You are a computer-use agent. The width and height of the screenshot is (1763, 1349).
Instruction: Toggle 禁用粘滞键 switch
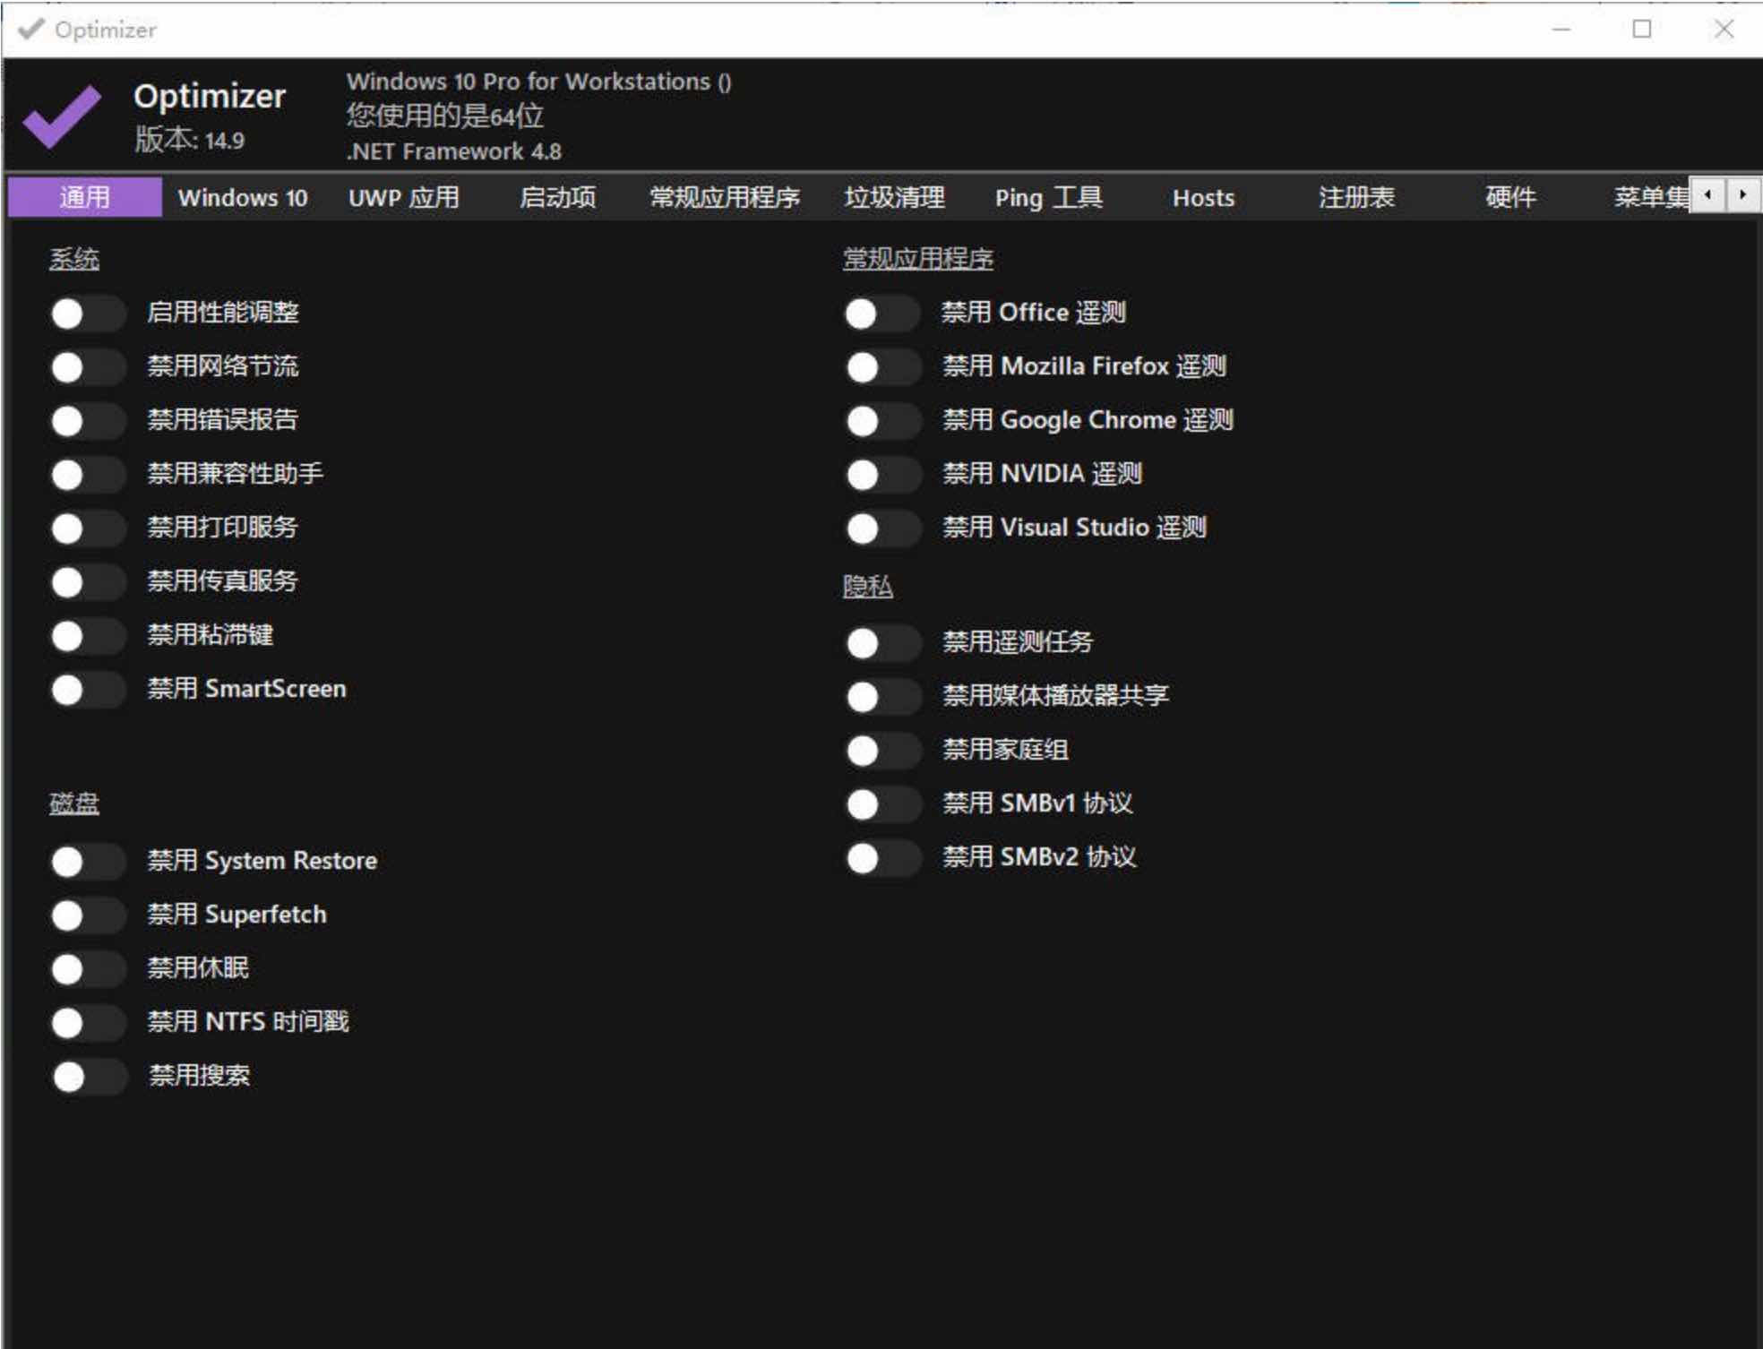click(87, 636)
